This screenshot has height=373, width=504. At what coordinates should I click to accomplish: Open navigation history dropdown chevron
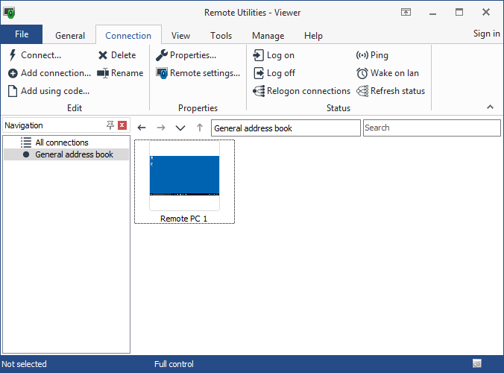point(180,128)
